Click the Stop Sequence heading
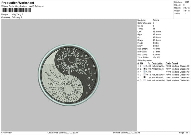 (145, 60)
